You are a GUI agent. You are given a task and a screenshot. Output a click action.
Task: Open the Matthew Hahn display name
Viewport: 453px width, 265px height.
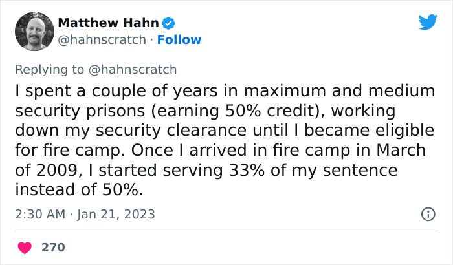coord(108,23)
